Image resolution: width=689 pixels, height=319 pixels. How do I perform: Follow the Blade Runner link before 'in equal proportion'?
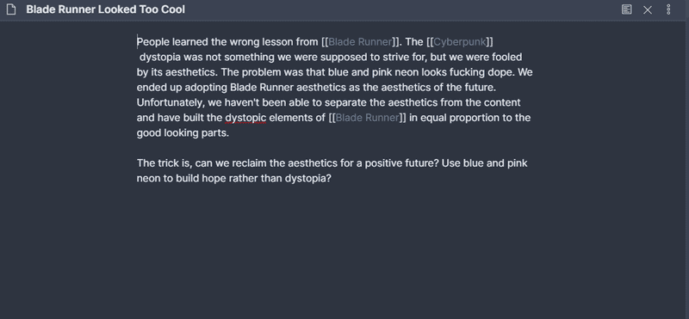[x=368, y=118]
